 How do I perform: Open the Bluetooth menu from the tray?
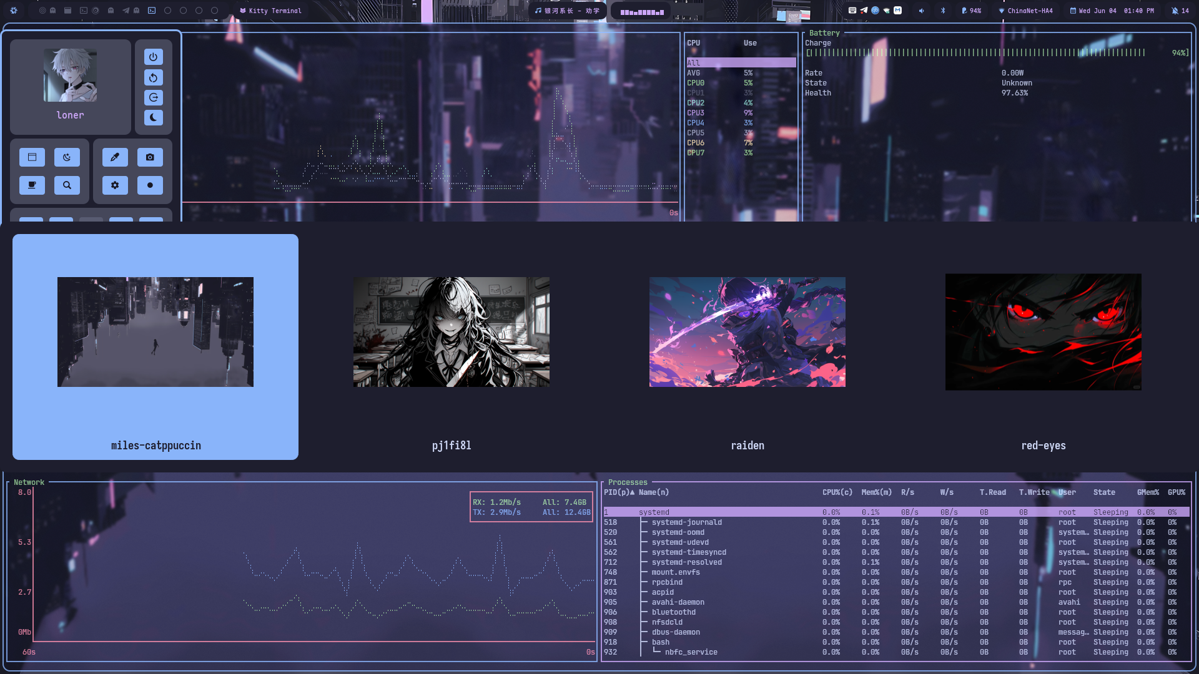[x=944, y=11]
